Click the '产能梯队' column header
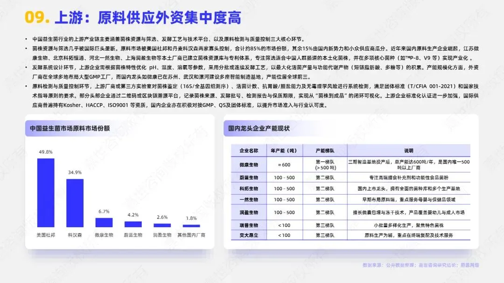The height and width of the screenshot is (283, 504). [325, 151]
